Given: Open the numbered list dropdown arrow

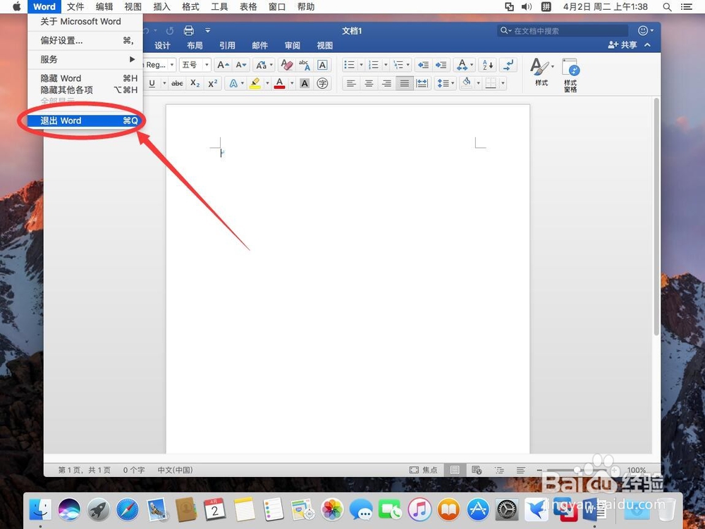Looking at the screenshot, I should pyautogui.click(x=386, y=65).
